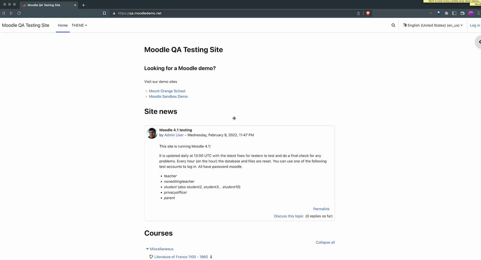Click the Log in link
The width and height of the screenshot is (481, 260).
click(475, 25)
